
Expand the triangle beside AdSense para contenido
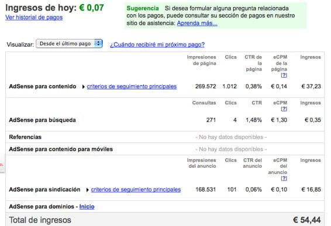pos(84,86)
